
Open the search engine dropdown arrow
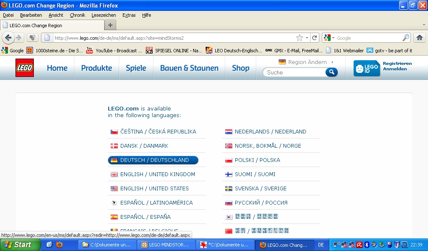point(333,38)
